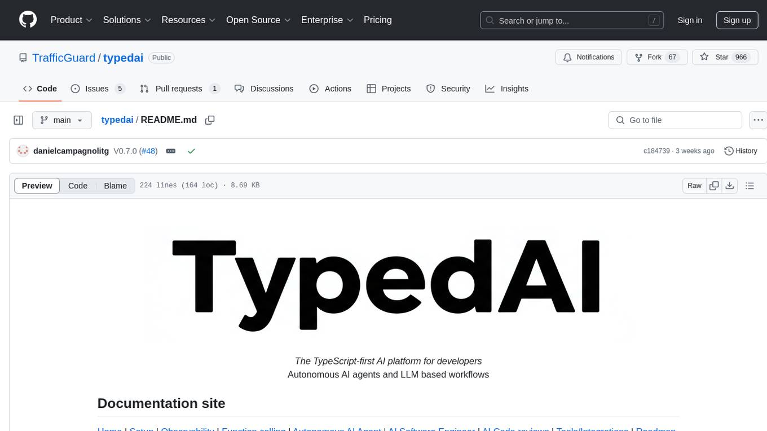The image size is (767, 431).
Task: Open the document outline panel
Action: [x=750, y=186]
